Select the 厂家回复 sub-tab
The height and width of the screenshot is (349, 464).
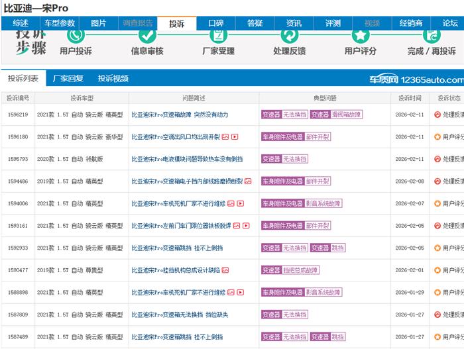click(x=68, y=78)
